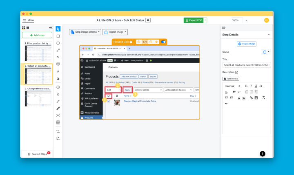The image size is (294, 175).
Task: Click the 2.75 focused view zoom value
Action: coord(145,42)
